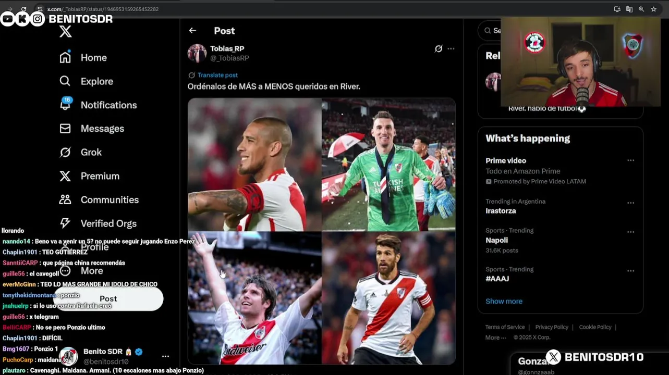669x375 pixels.
Task: Click the browser translate page icon
Action: [x=629, y=9]
